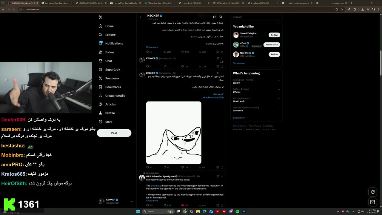Open the crying Wojak meme image
The width and height of the screenshot is (382, 215).
174,133
